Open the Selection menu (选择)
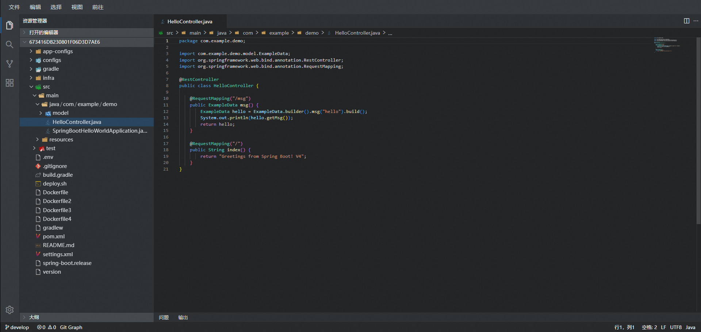 coord(56,7)
